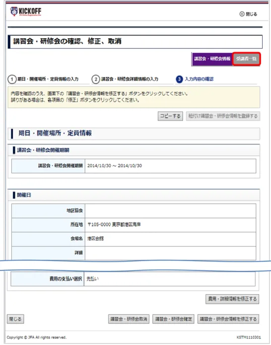The height and width of the screenshot is (345, 271).
Task: Go to step 1 期日・開催場所・定員情報の入力
Action: coord(44,79)
